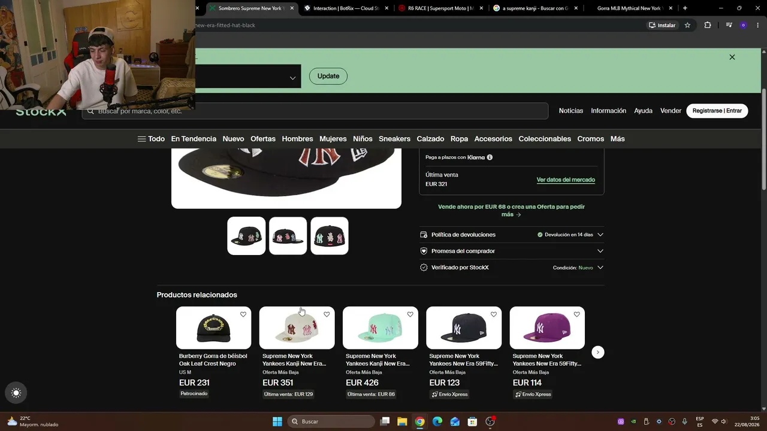Open the Windows Start menu

point(277,421)
